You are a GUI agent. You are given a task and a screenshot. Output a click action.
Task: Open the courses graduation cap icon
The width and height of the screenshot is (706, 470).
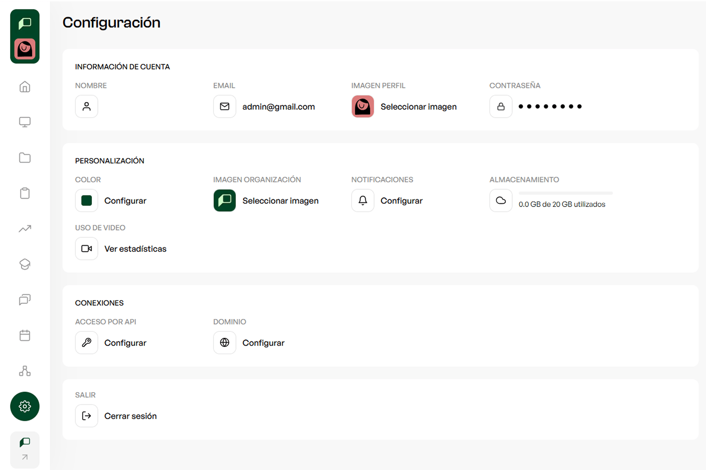(24, 264)
